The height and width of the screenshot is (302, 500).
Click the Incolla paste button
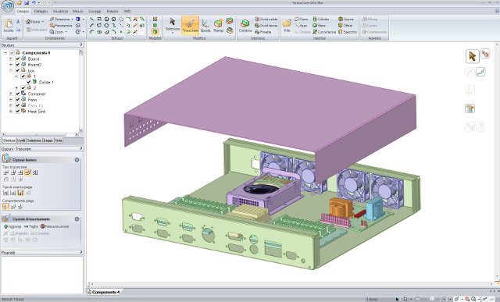[9, 26]
